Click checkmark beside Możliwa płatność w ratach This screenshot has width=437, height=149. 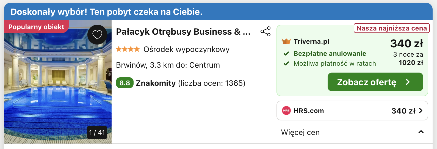coord(286,64)
